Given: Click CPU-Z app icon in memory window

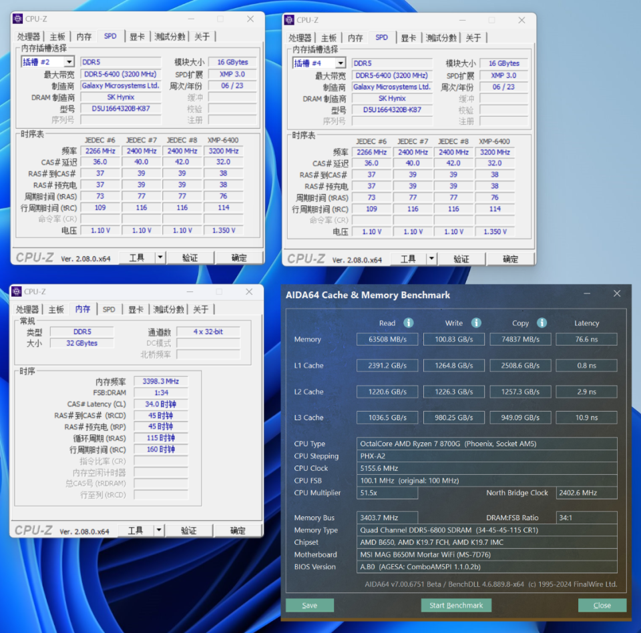Looking at the screenshot, I should coord(16,291).
